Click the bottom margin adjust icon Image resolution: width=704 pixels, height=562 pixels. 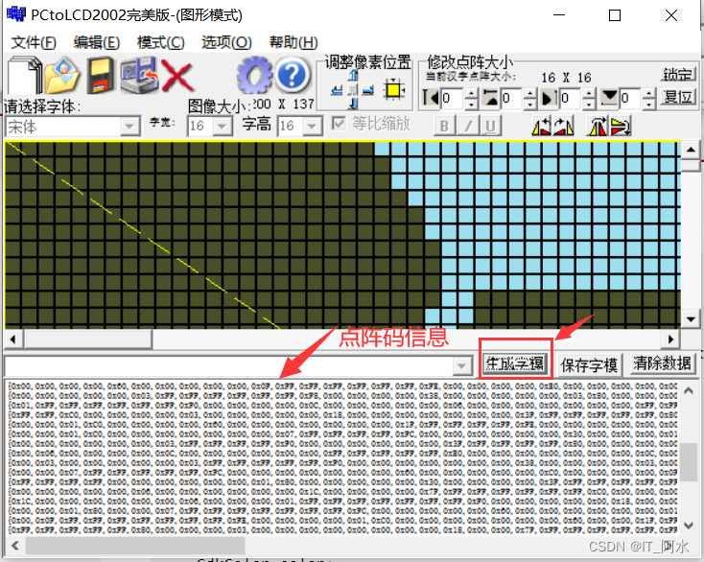tap(609, 98)
